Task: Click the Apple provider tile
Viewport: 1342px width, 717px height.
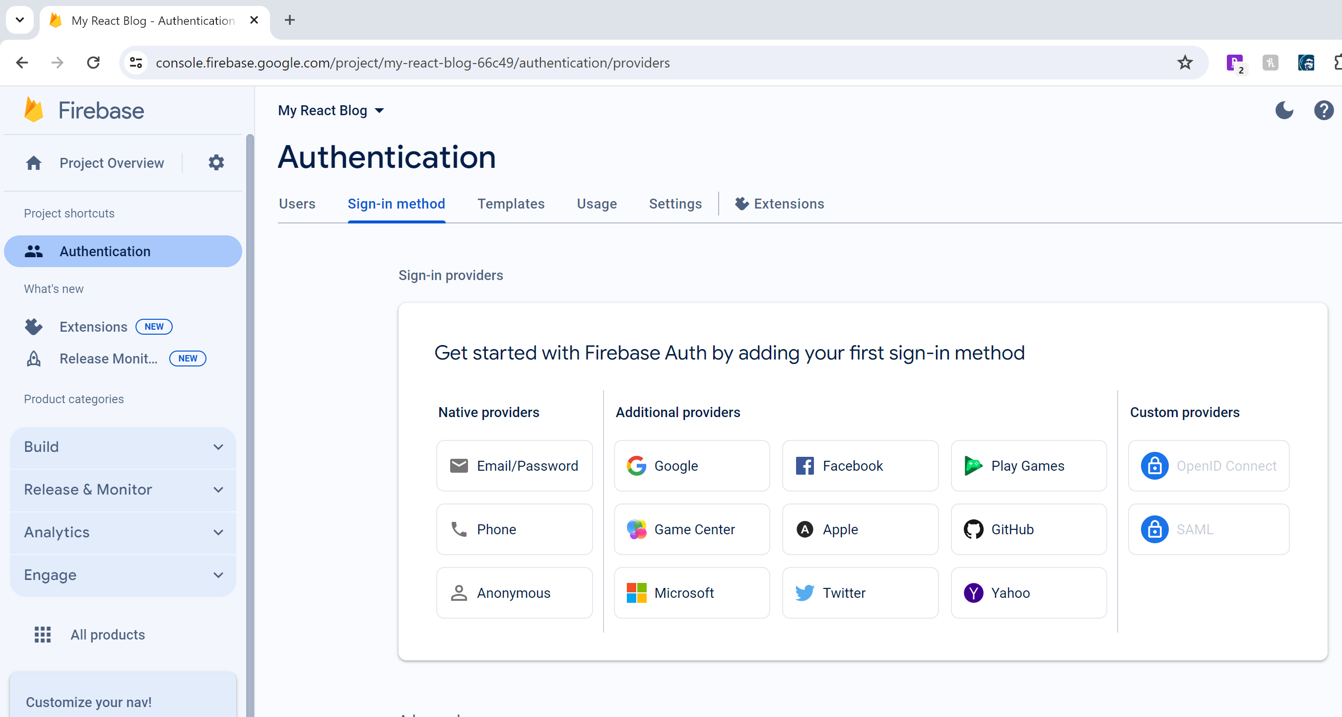Action: click(860, 529)
